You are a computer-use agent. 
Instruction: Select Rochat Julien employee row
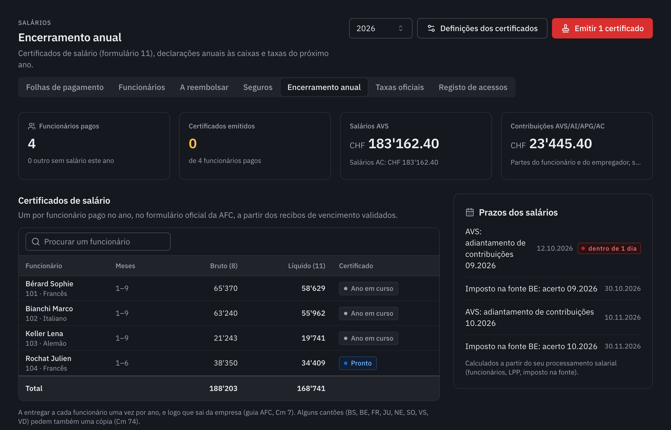coord(229,363)
